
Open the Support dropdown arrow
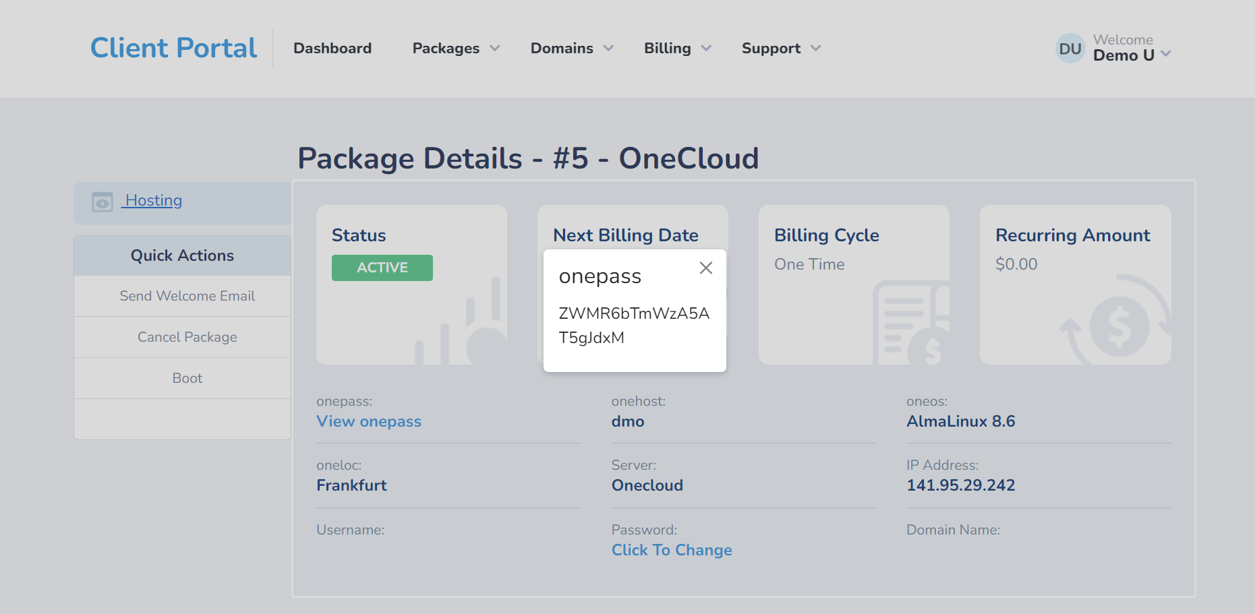pos(816,49)
